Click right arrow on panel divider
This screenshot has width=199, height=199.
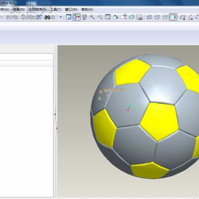click(x=57, y=128)
